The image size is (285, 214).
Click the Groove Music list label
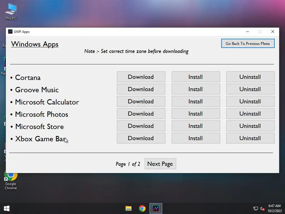coord(37,90)
